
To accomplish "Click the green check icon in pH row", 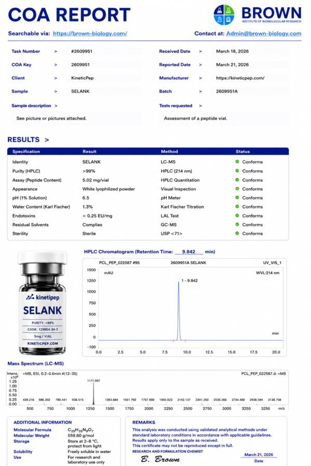I will click(237, 198).
